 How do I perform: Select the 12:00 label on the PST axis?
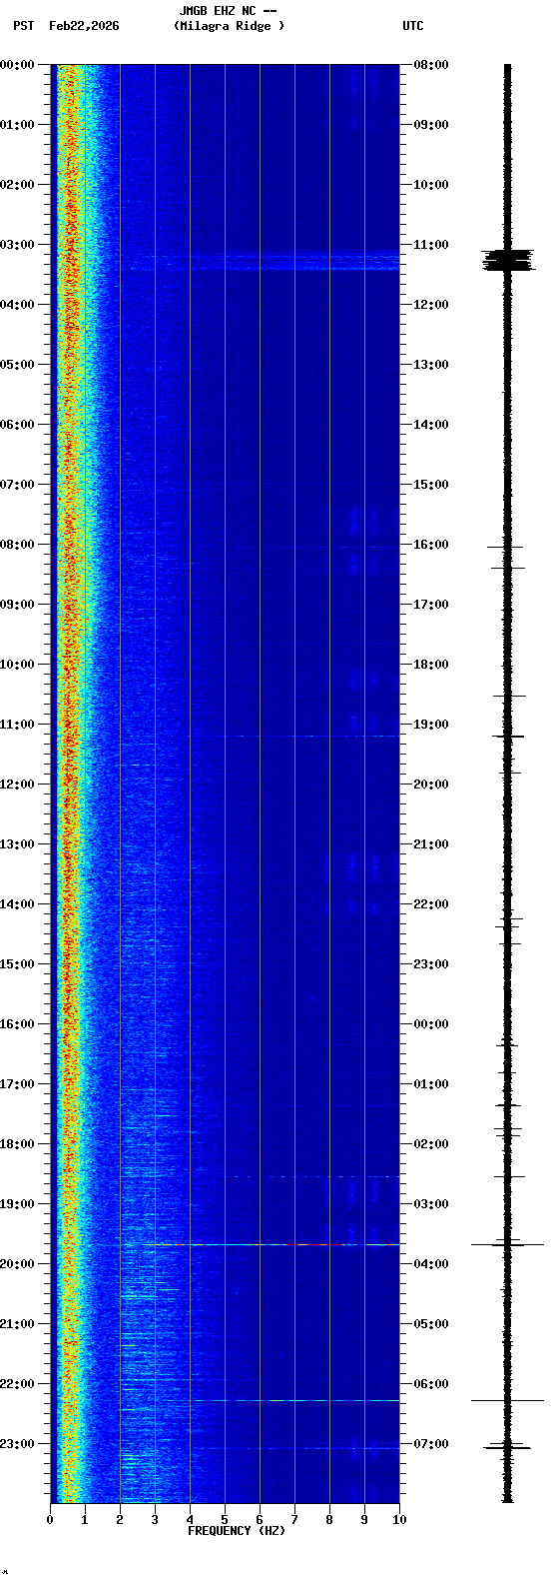pos(18,785)
